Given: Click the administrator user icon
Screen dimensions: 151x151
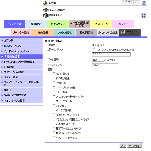Looking at the screenshot, I should 45,3.
